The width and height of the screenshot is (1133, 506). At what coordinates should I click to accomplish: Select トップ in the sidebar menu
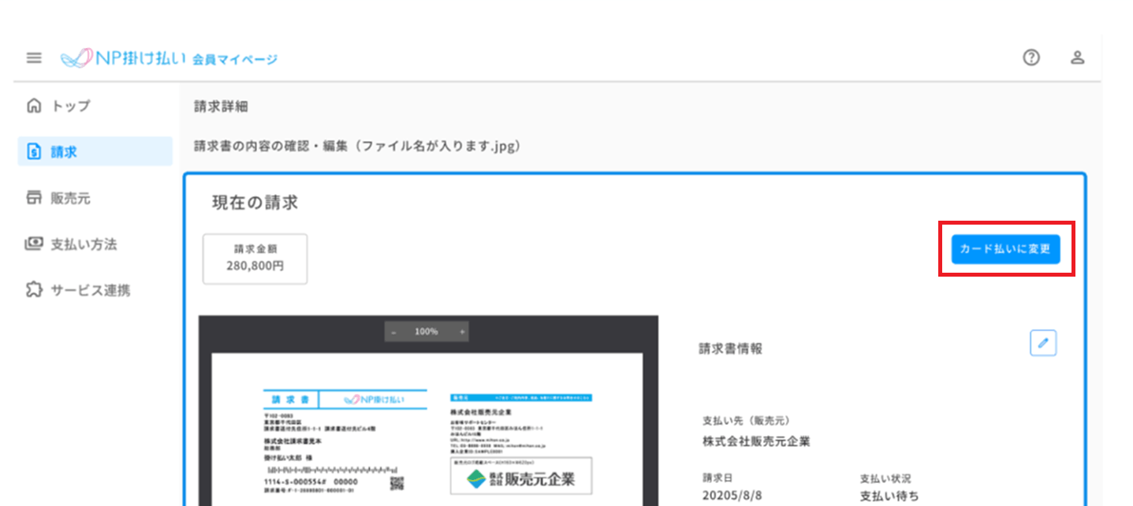point(71,105)
